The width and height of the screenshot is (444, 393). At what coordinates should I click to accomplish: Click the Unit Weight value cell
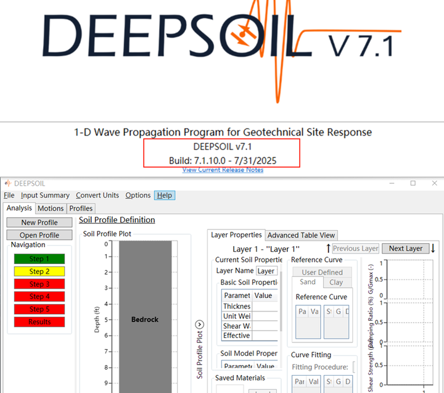point(265,316)
